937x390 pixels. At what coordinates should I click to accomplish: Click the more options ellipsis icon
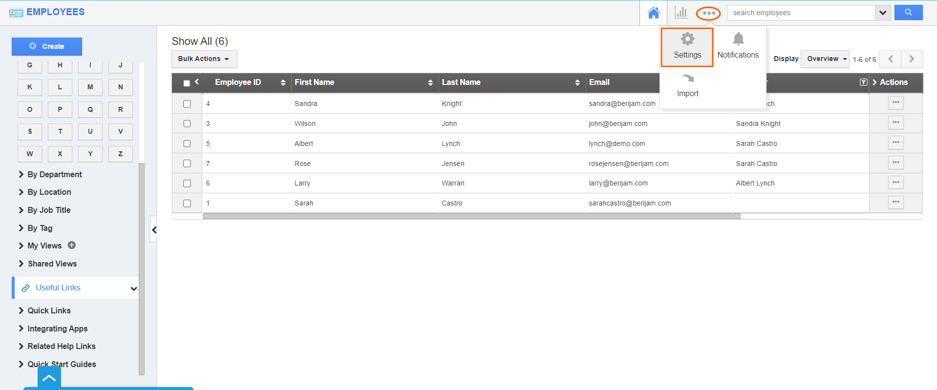tap(708, 13)
